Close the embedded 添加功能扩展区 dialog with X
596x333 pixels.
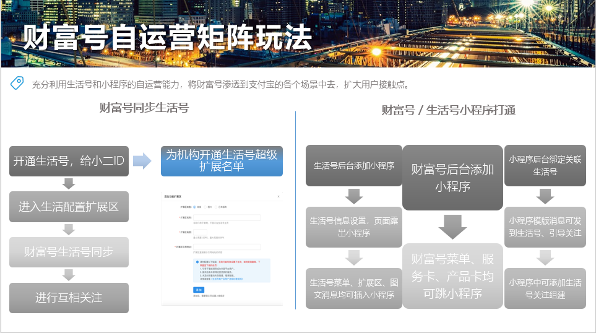(x=279, y=197)
